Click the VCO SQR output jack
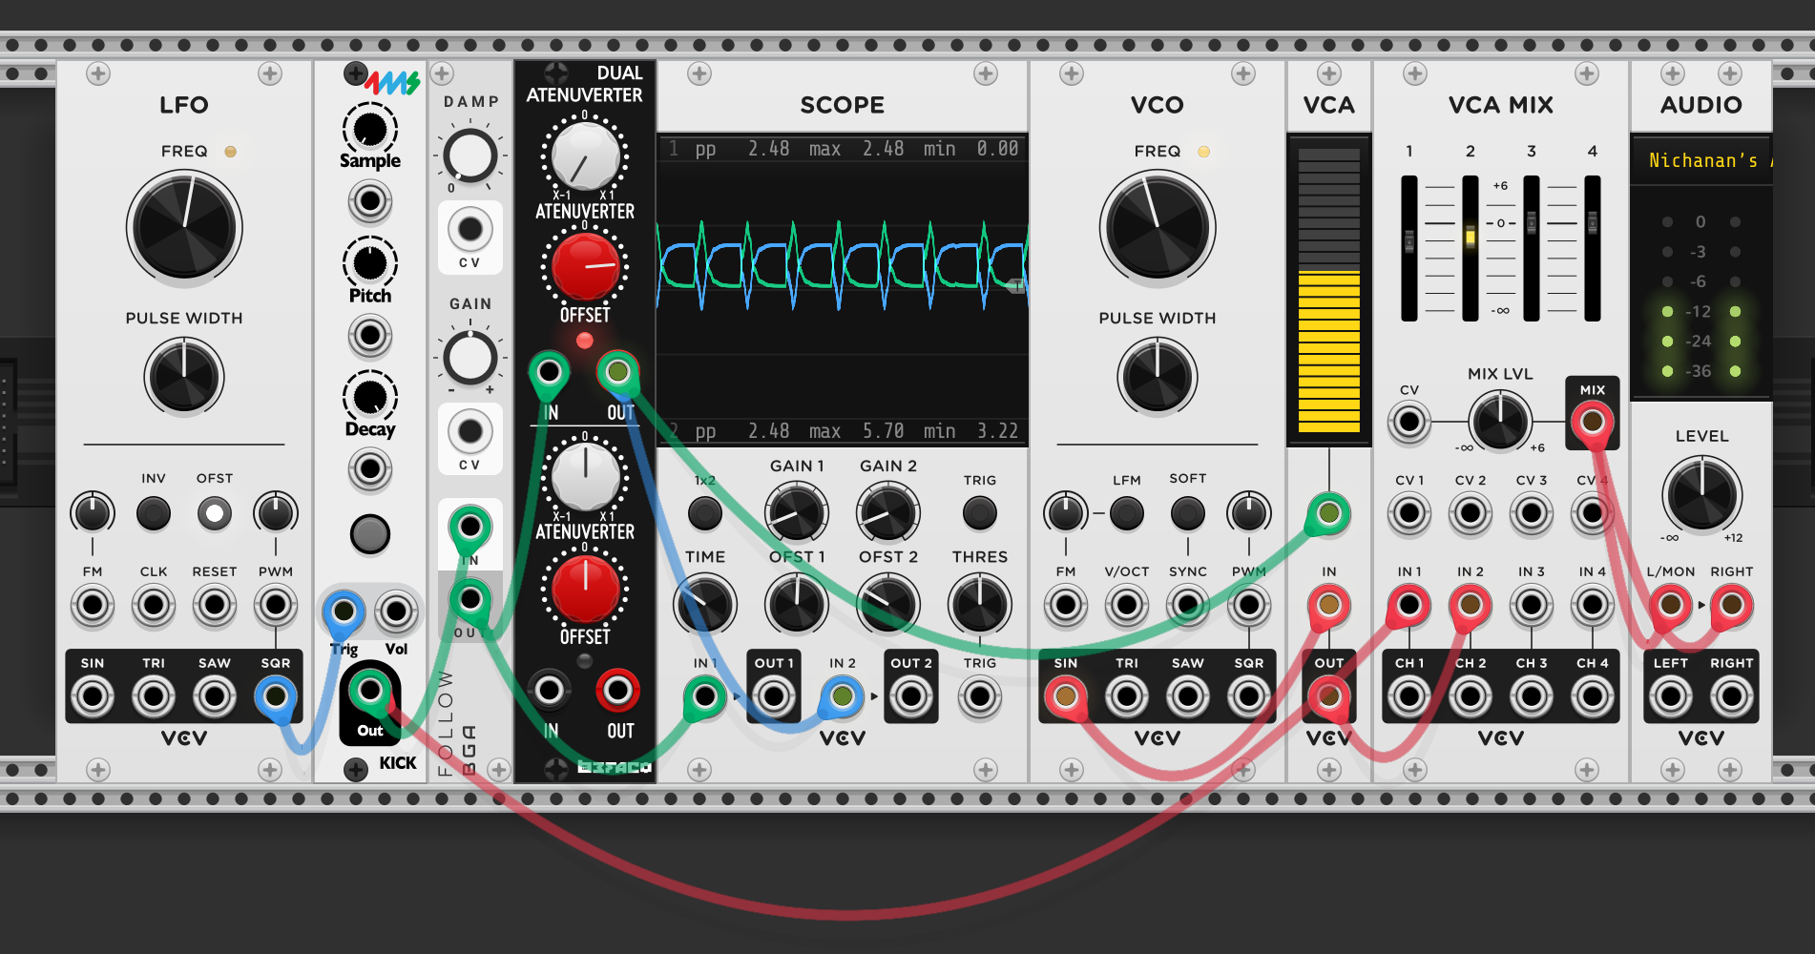The image size is (1815, 954). click(1249, 696)
